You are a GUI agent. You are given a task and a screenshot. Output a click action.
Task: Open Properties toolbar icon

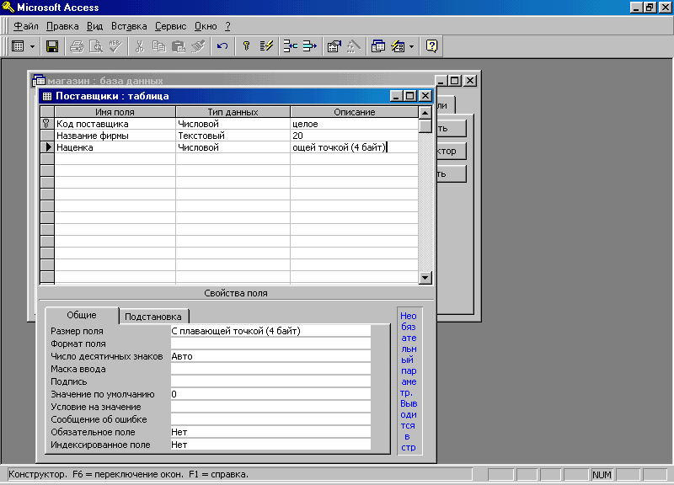click(334, 46)
